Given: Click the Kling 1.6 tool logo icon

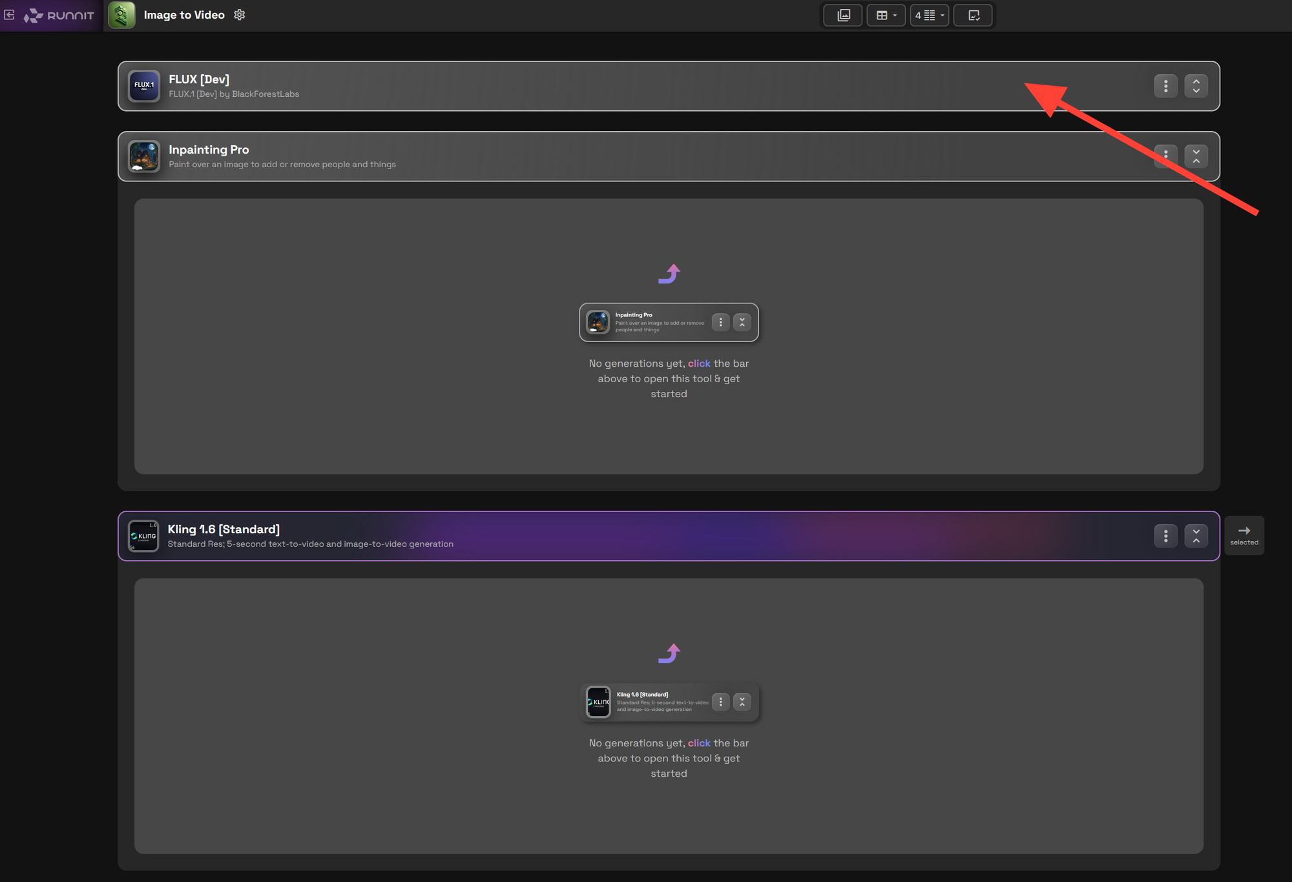Looking at the screenshot, I should [143, 536].
